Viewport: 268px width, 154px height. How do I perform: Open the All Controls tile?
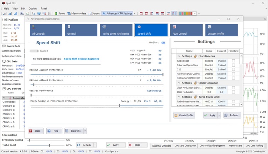(x=46, y=30)
